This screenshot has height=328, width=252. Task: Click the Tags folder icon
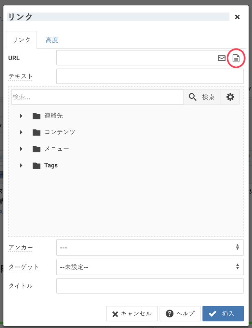coord(37,165)
